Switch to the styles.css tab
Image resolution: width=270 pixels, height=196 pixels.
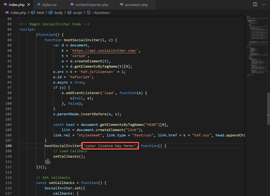(x=49, y=5)
